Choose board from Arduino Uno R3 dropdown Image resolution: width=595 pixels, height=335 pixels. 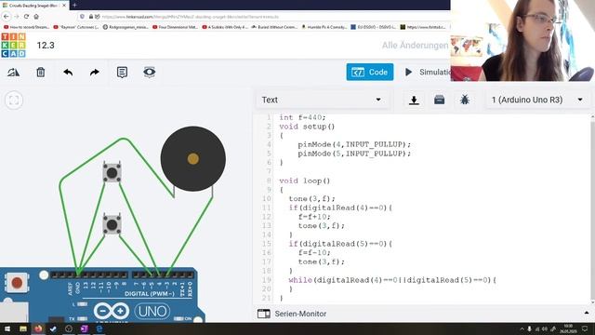pos(537,100)
